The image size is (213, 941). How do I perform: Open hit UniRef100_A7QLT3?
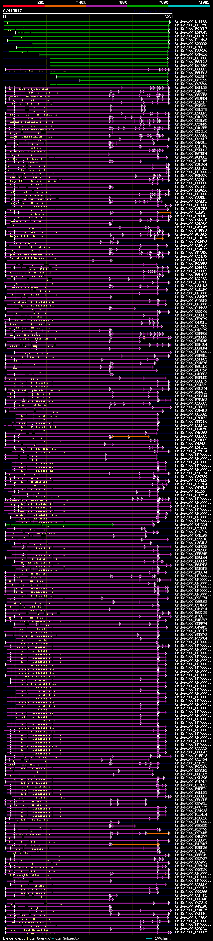pos(191,47)
